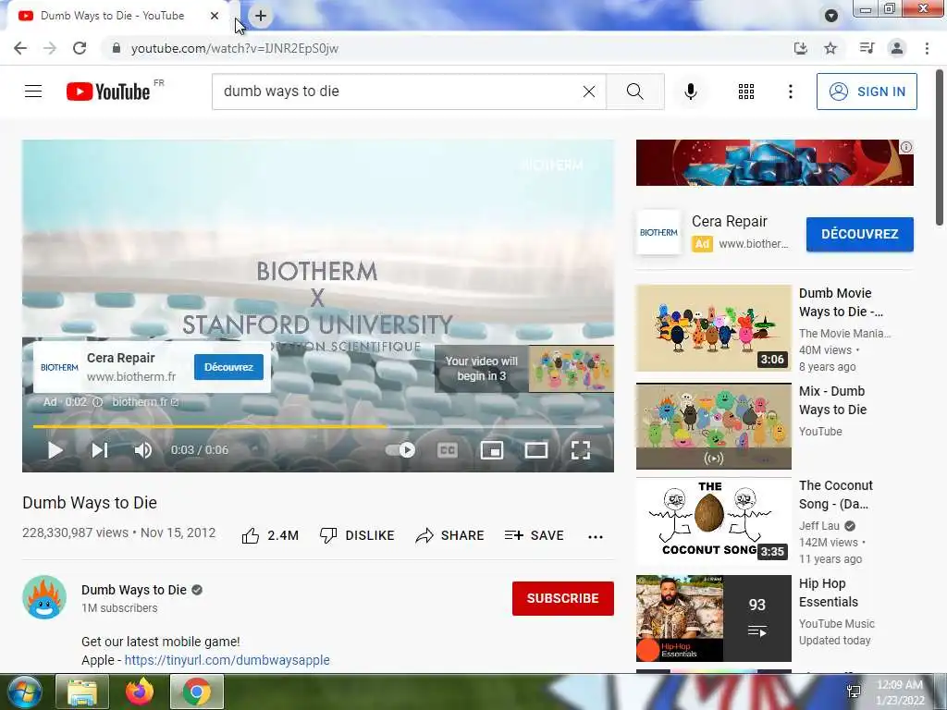Click the address bar URL
Viewport: 947px width, 710px height.
pyautogui.click(x=234, y=48)
